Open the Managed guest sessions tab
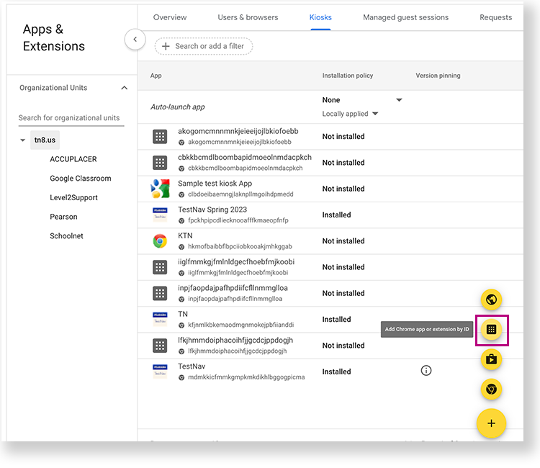Image resolution: width=540 pixels, height=468 pixels. tap(405, 17)
